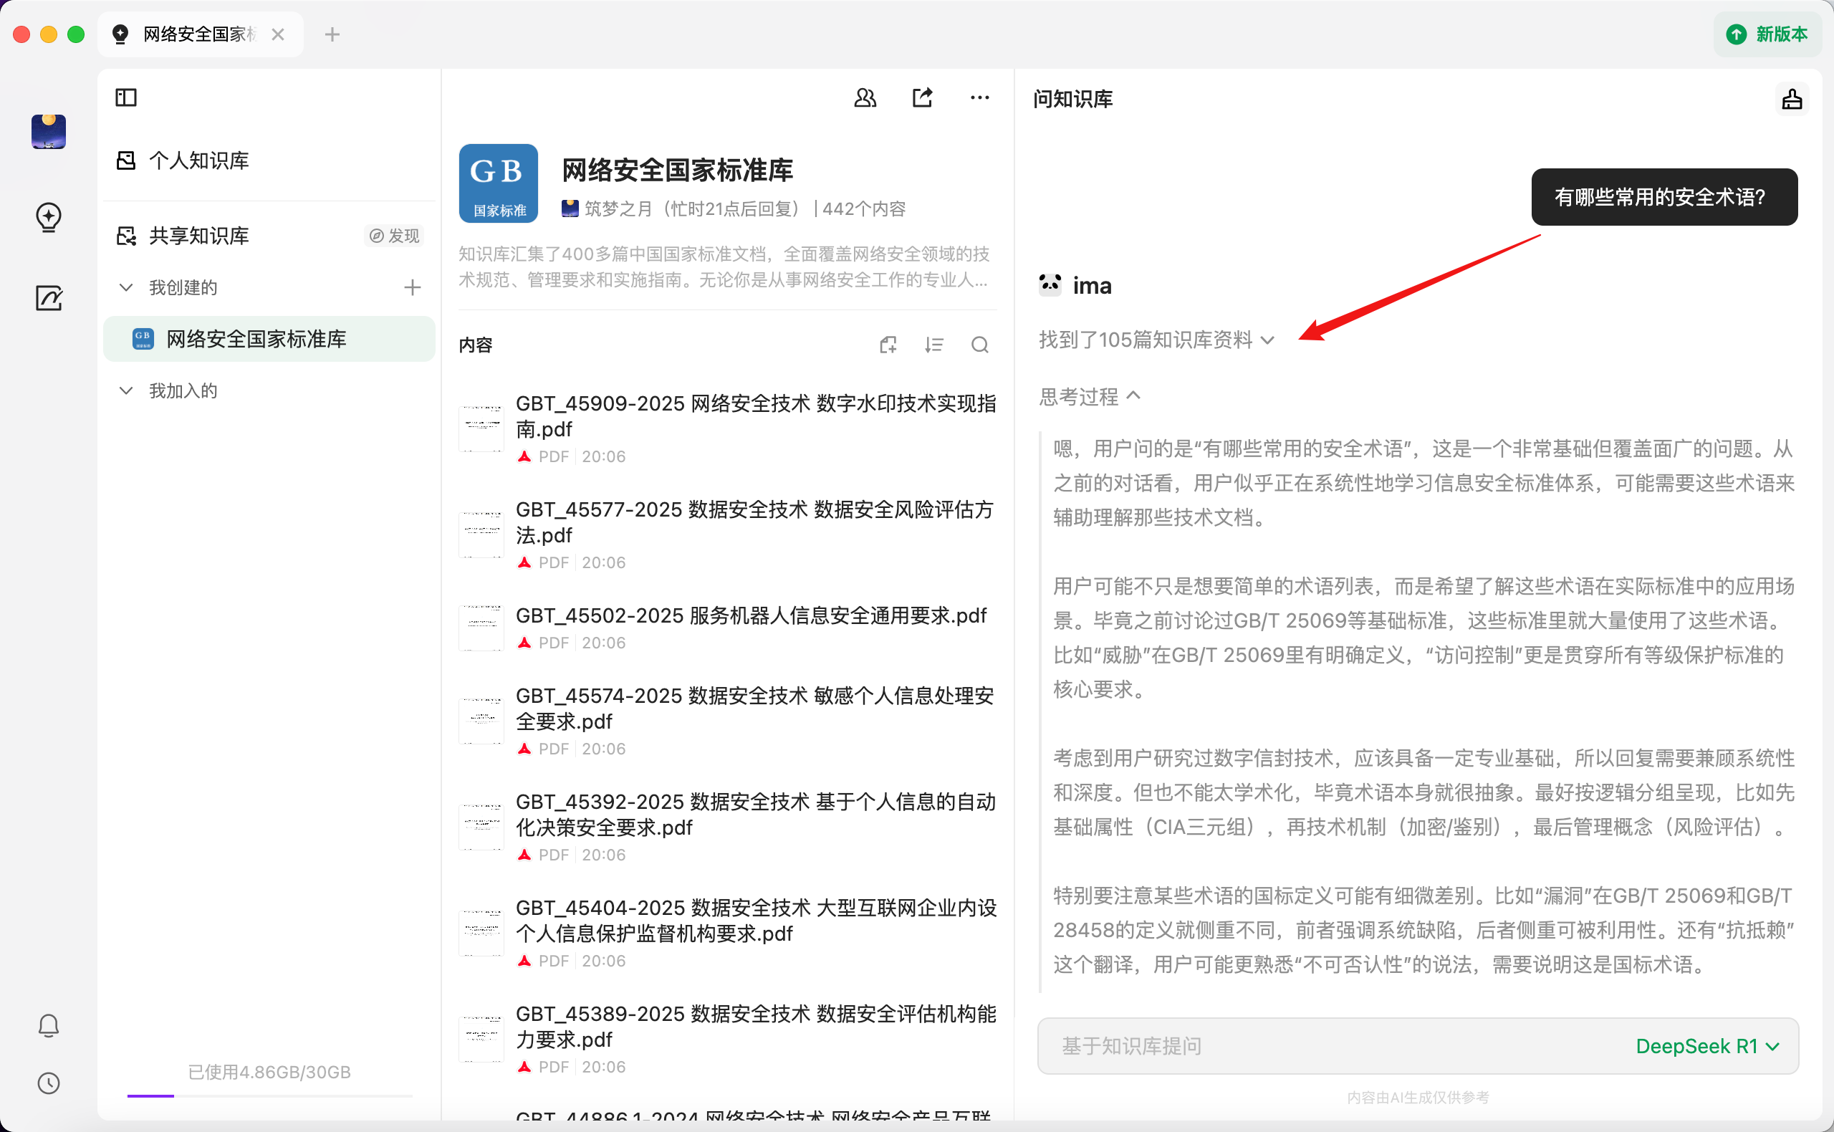Open the members icon in header
1834x1132 pixels.
pyautogui.click(x=865, y=98)
